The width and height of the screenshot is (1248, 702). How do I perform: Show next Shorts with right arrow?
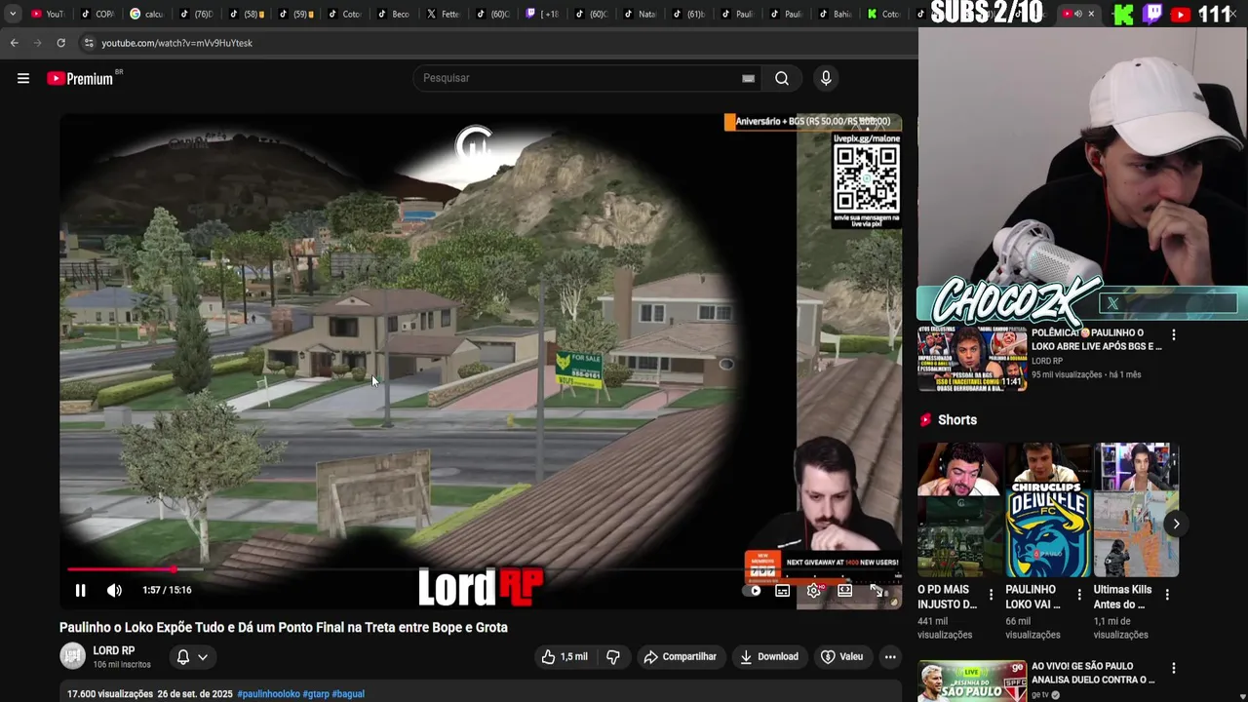pyautogui.click(x=1176, y=524)
